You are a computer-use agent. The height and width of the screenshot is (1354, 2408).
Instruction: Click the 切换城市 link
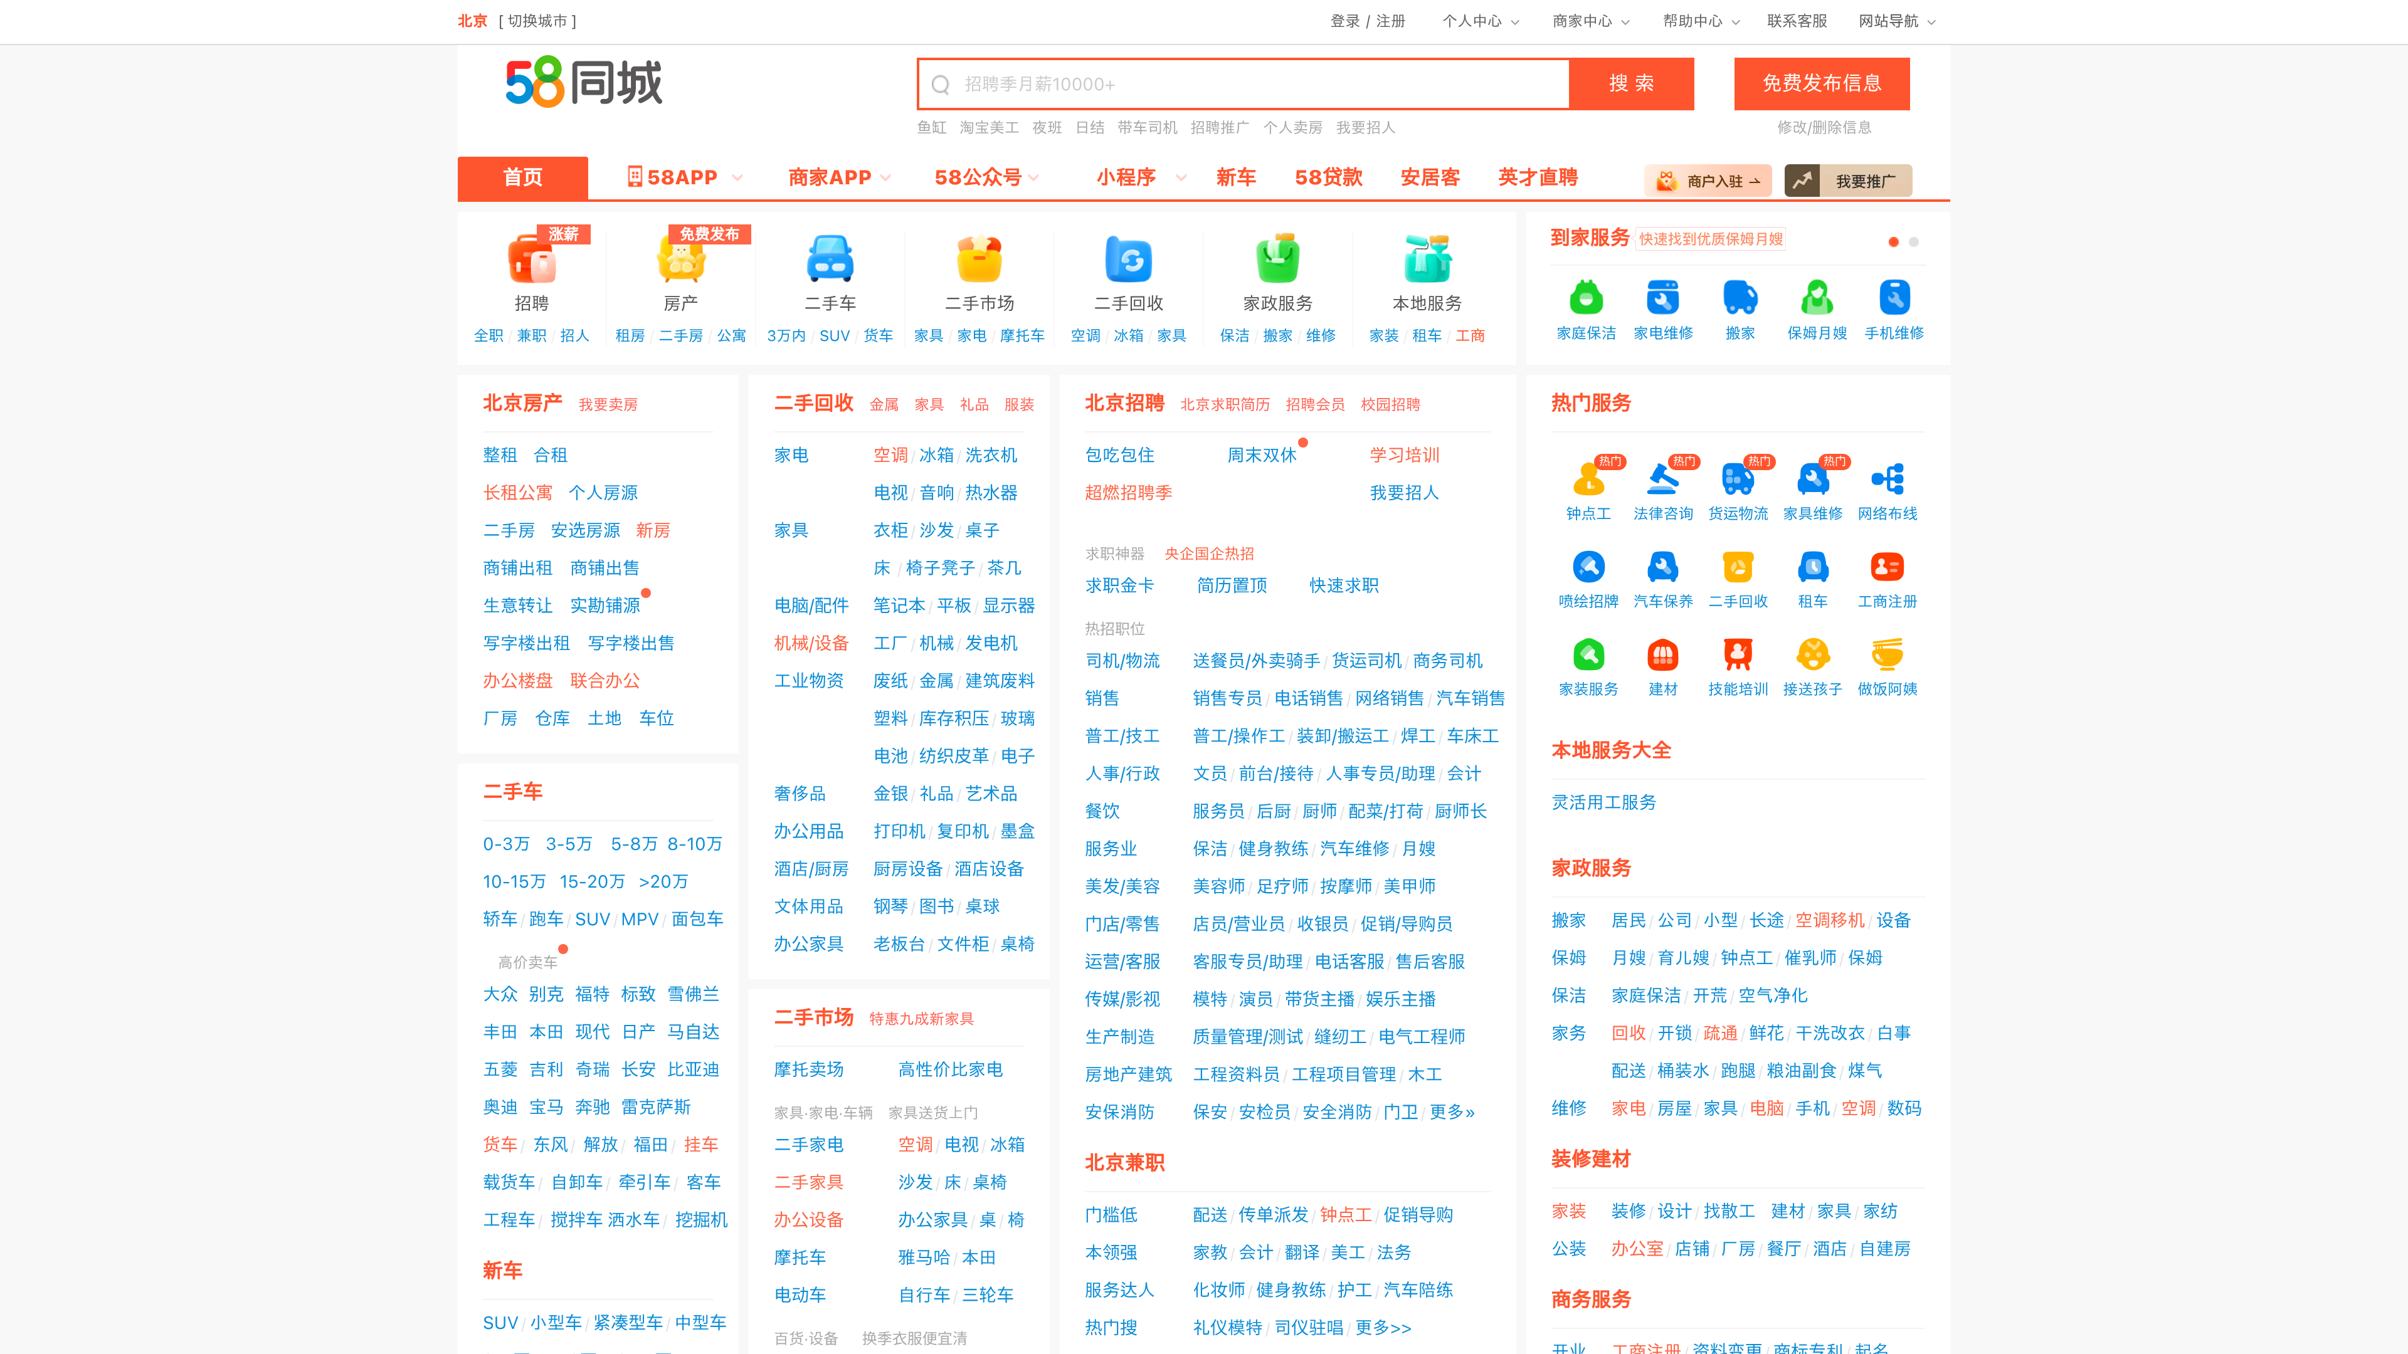537,21
